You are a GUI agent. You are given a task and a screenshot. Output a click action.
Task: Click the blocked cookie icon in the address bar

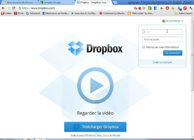point(136,8)
